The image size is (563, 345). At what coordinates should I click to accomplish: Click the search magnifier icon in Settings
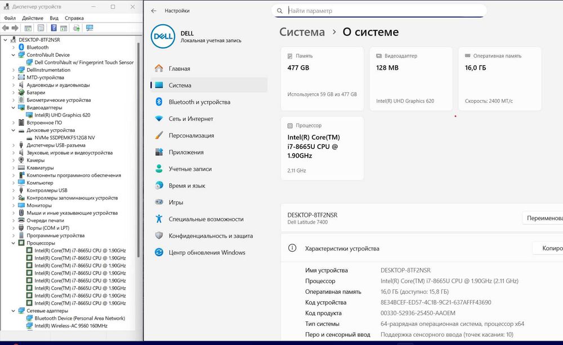coord(280,11)
